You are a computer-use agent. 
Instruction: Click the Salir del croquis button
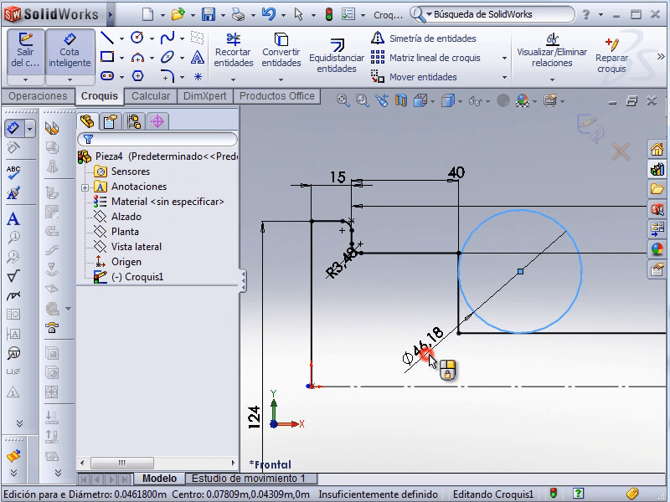pyautogui.click(x=26, y=50)
